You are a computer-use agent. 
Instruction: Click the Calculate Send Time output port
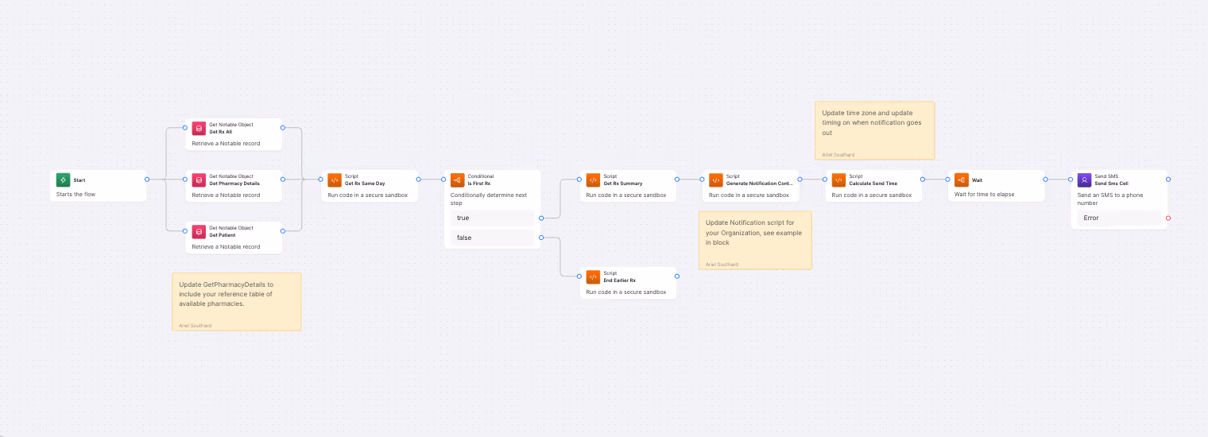click(x=922, y=180)
